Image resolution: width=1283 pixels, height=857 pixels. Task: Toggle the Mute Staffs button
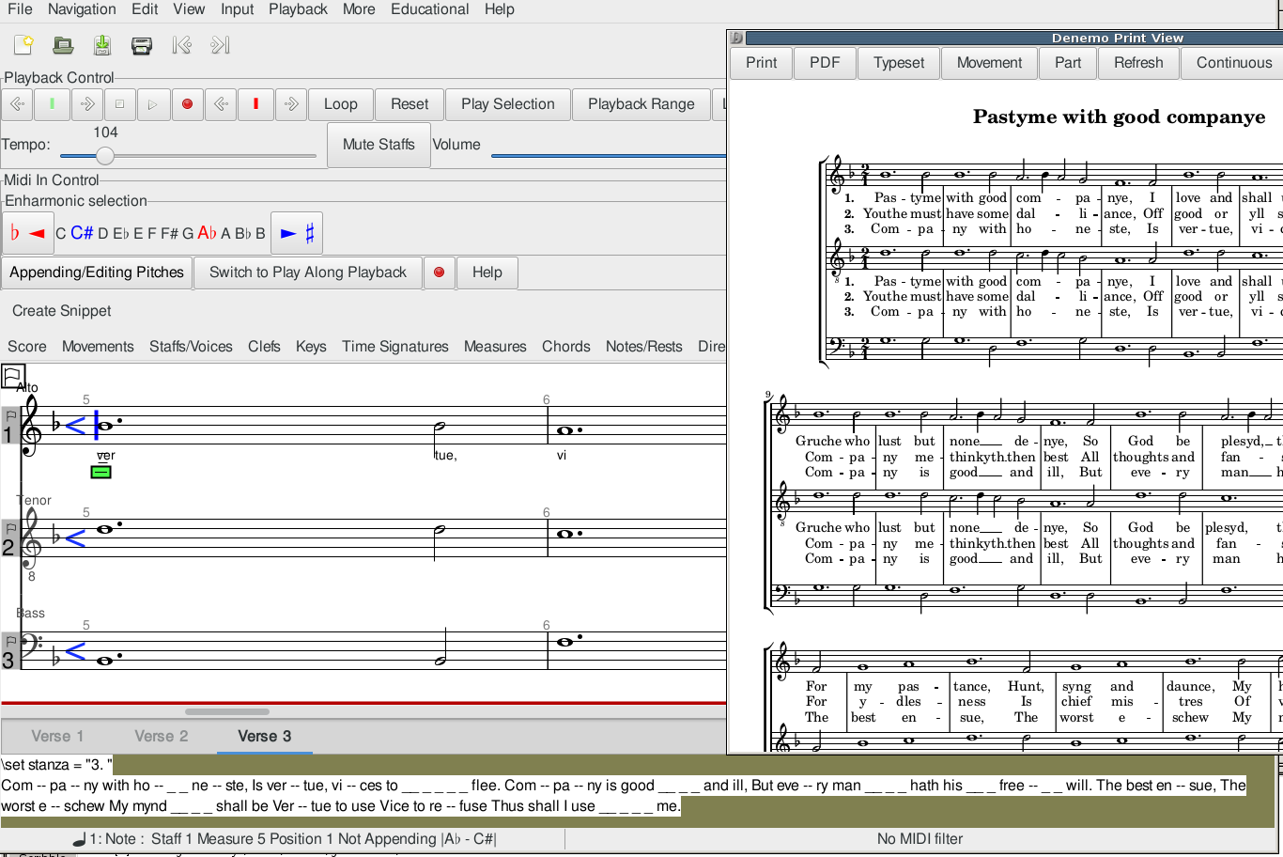pyautogui.click(x=379, y=145)
